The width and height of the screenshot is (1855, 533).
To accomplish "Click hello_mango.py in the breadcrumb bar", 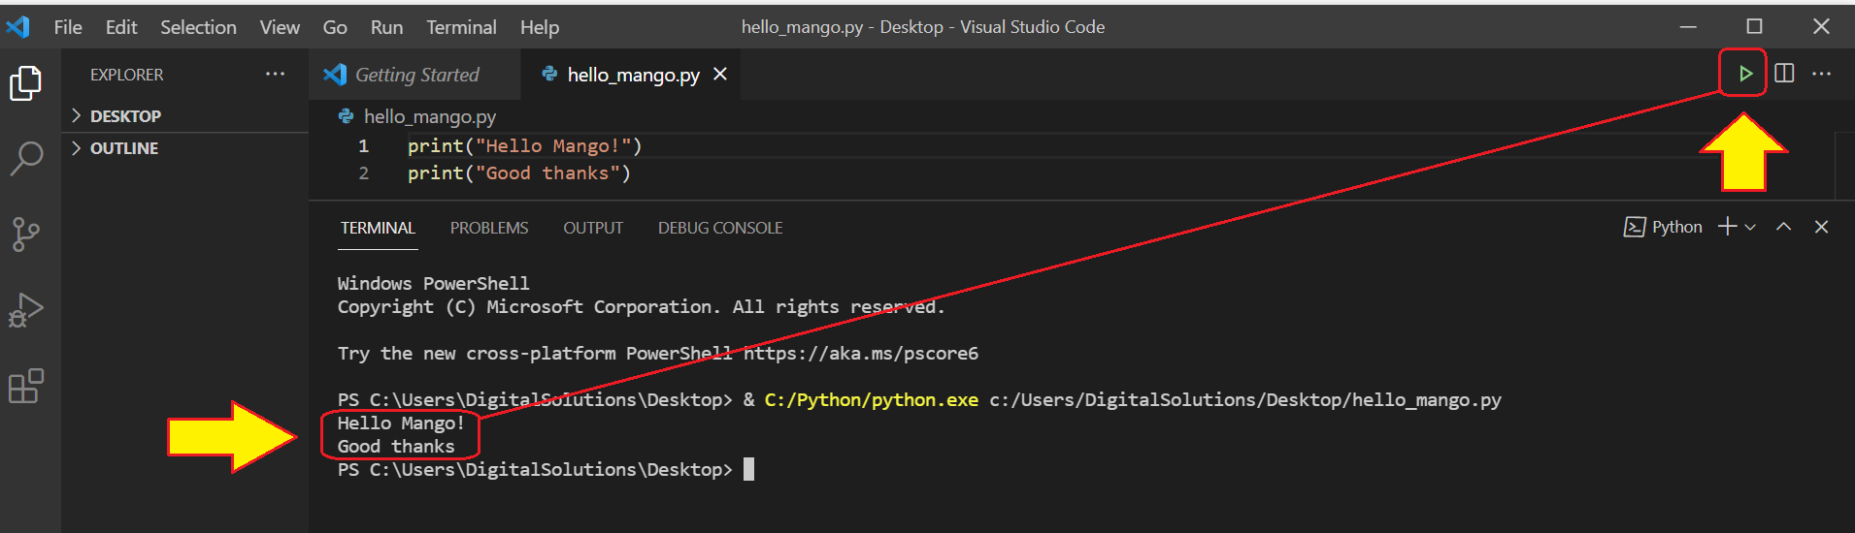I will pos(429,116).
